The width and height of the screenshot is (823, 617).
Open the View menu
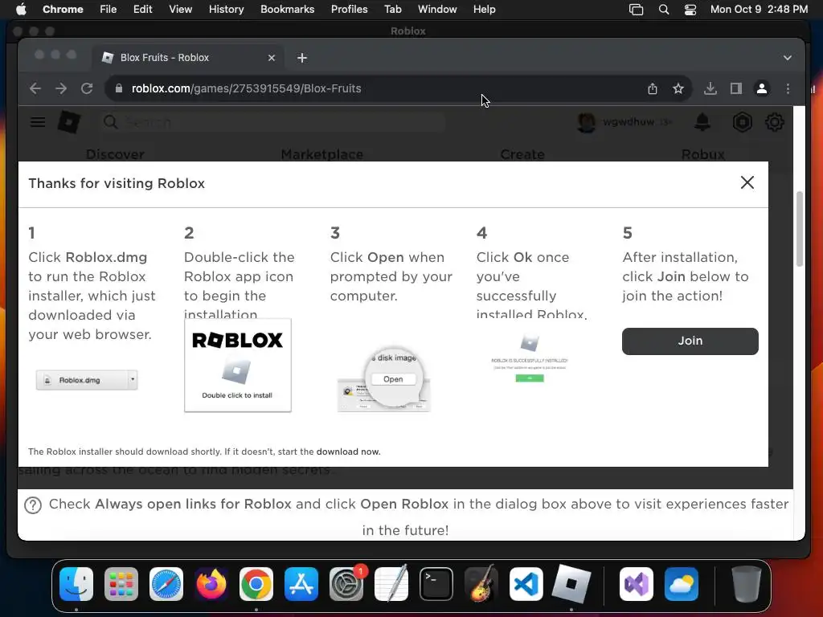181,10
